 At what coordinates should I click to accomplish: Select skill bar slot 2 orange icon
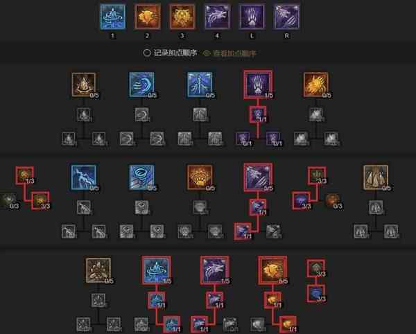pos(148,17)
